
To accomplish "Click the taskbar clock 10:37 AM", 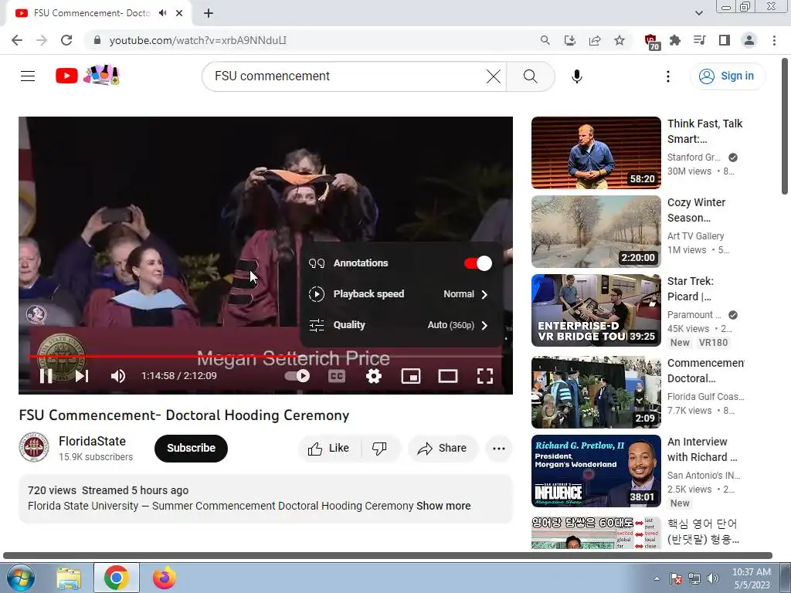I will [751, 578].
